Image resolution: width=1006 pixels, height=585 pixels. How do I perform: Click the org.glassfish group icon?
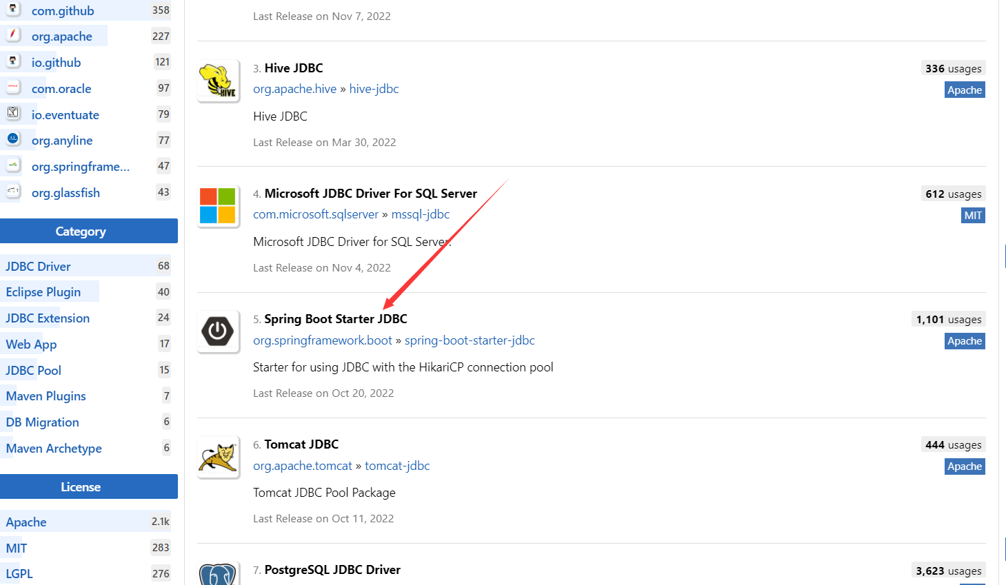tap(13, 191)
